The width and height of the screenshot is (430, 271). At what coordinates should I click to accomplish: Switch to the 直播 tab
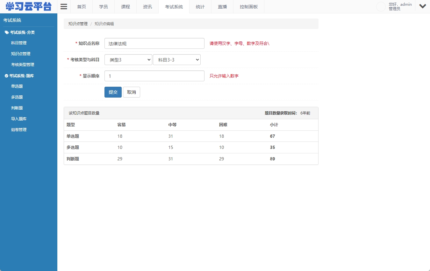click(222, 6)
